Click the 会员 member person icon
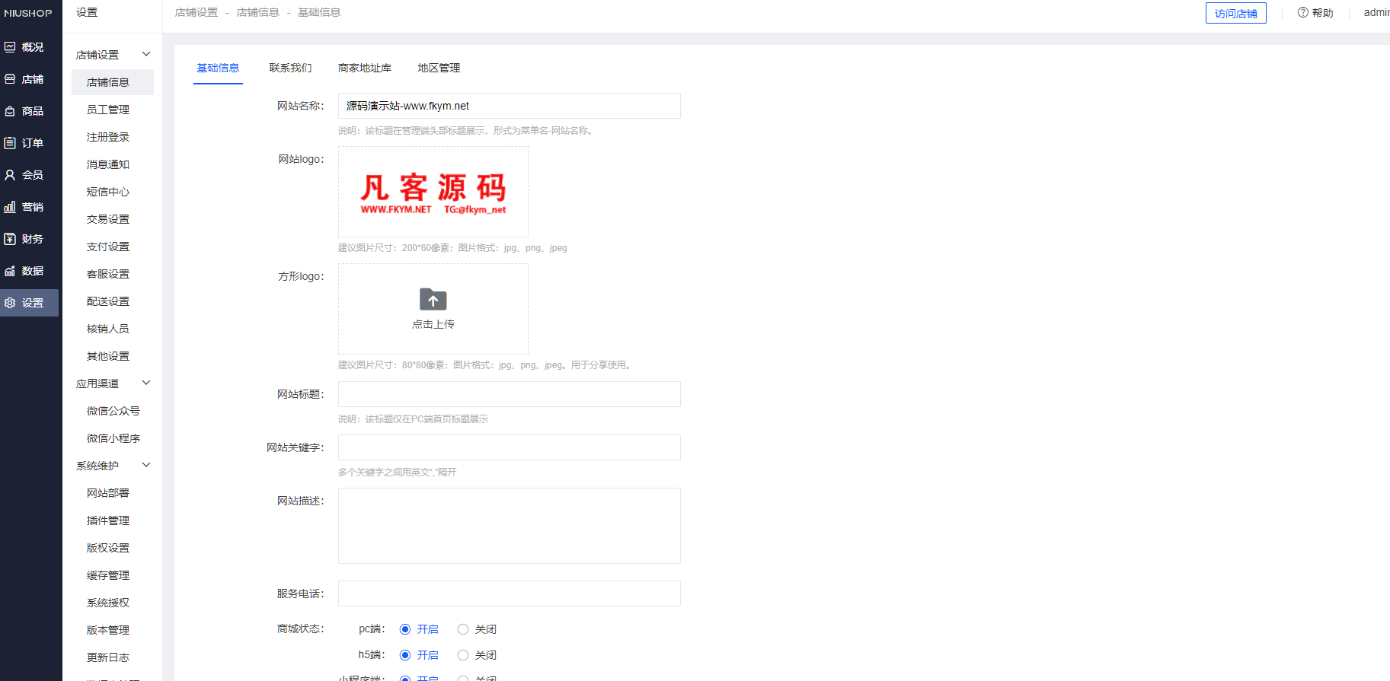 click(x=10, y=175)
